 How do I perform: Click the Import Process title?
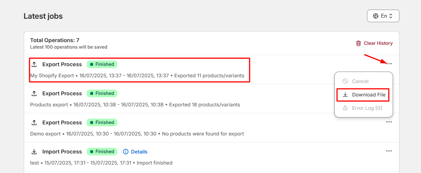click(62, 152)
